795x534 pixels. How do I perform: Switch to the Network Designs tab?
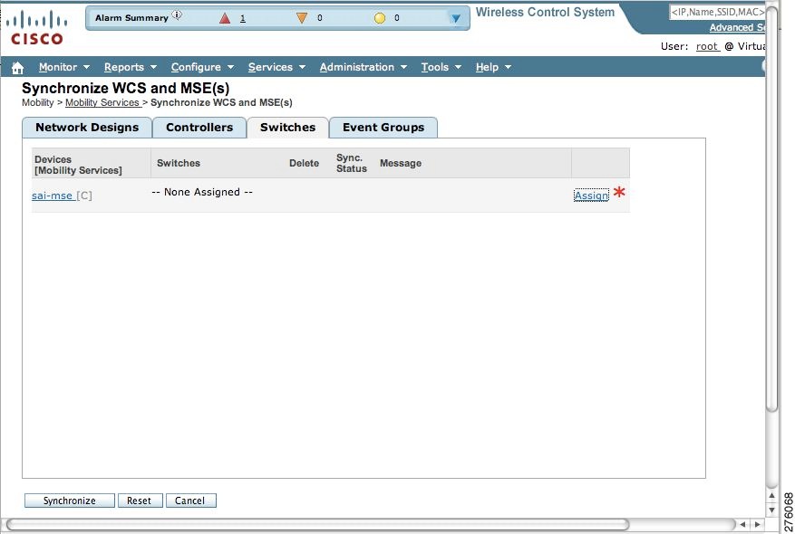pyautogui.click(x=87, y=128)
